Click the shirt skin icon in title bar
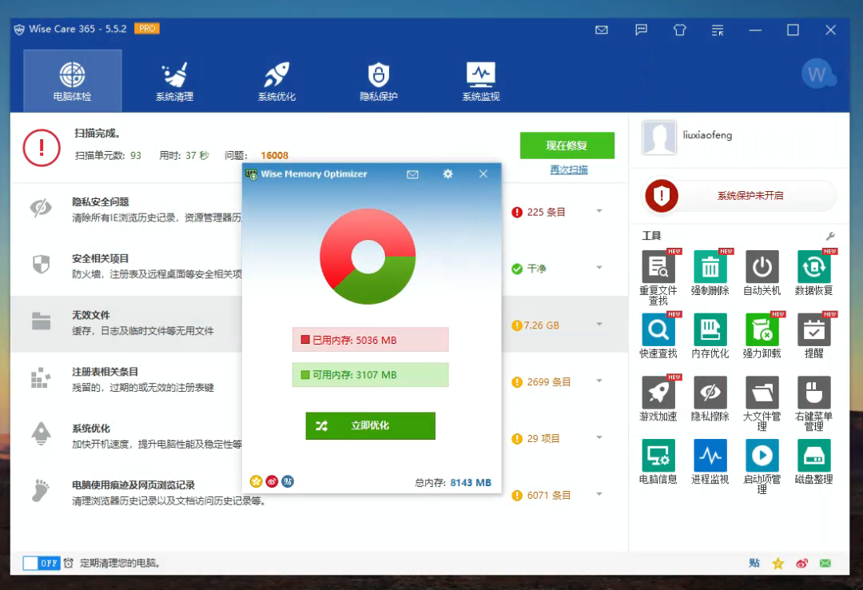863x590 pixels. point(680,30)
